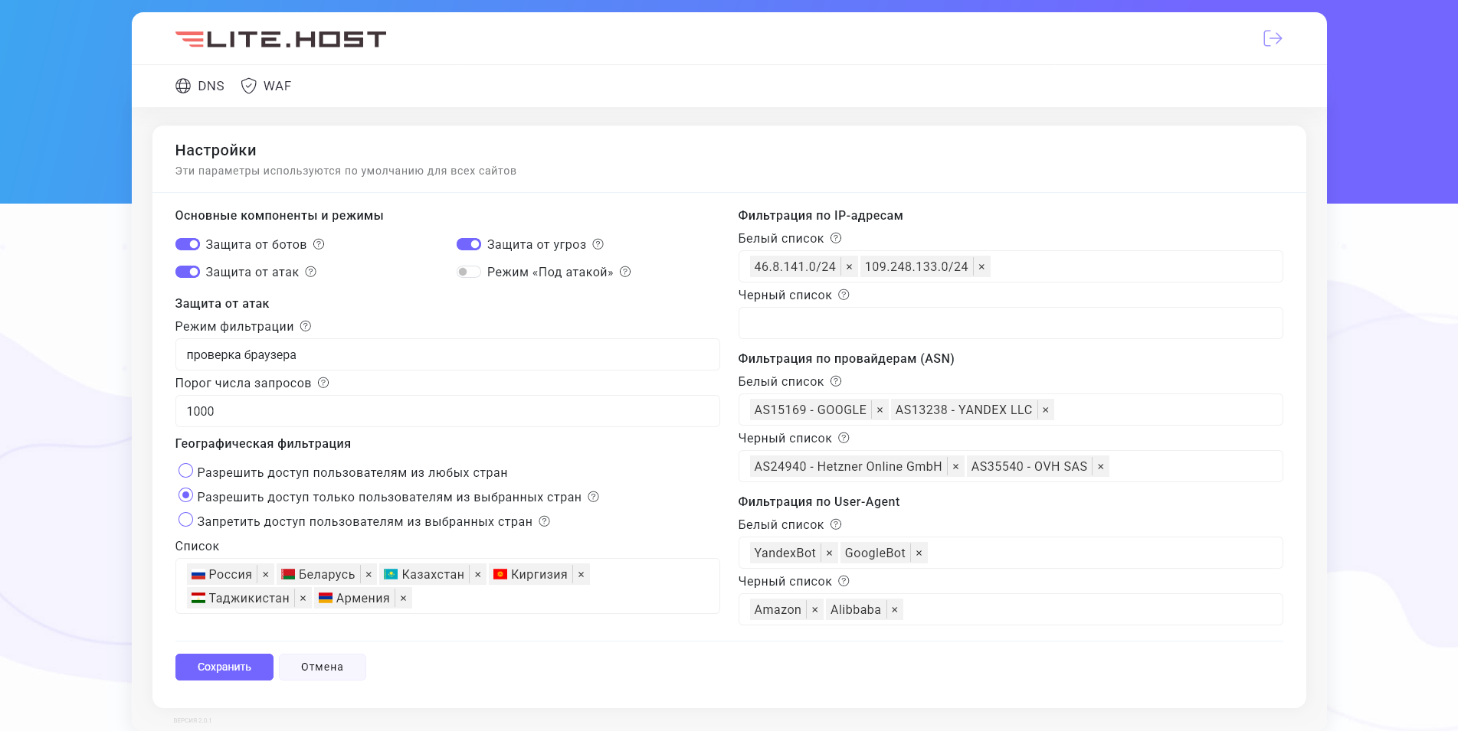Open the DNS section
The width and height of the screenshot is (1458, 731).
click(x=200, y=86)
